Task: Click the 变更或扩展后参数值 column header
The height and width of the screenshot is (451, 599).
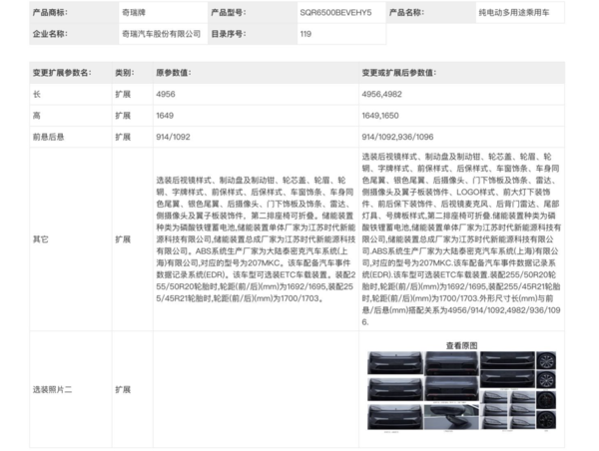Action: (398, 73)
